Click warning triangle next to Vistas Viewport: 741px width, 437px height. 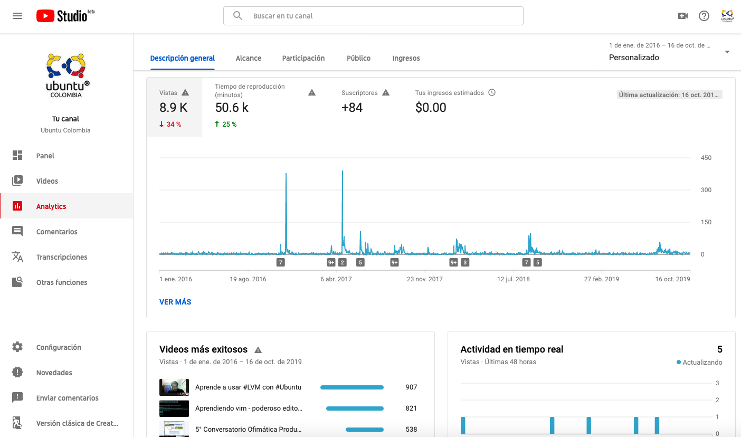coord(185,92)
